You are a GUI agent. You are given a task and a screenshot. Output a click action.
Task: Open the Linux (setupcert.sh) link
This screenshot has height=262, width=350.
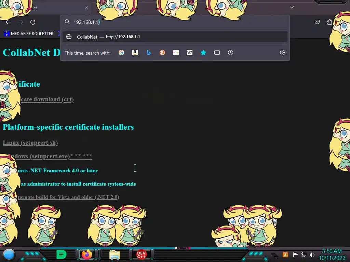[30, 143]
